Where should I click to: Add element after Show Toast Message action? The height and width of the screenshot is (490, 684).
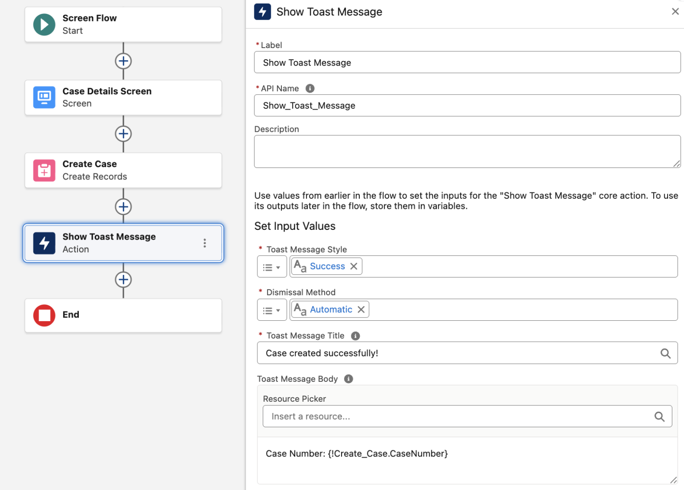[x=123, y=280]
